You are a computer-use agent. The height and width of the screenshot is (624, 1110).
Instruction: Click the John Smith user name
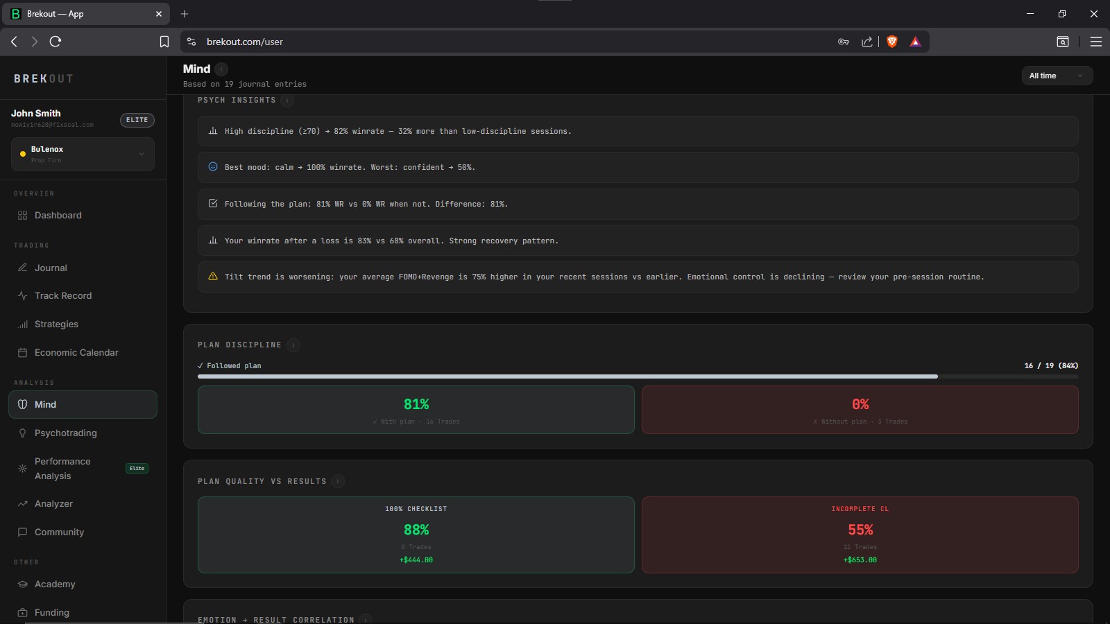click(x=36, y=113)
